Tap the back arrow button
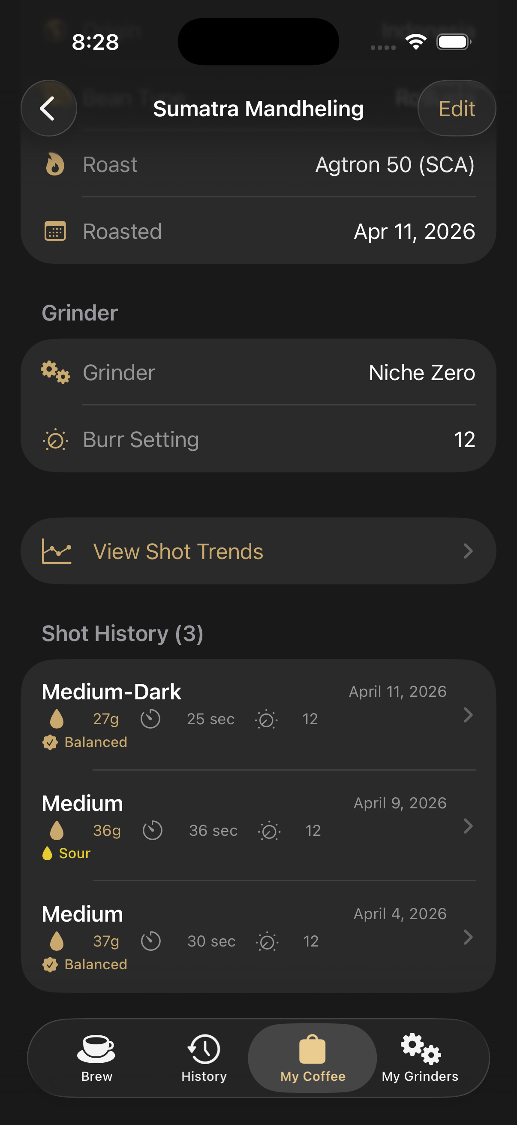 tap(48, 108)
